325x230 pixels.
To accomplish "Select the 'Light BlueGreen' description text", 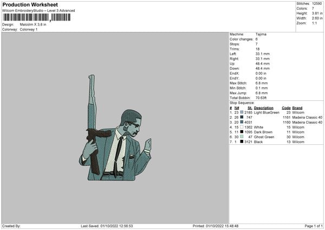I will point(266,112).
